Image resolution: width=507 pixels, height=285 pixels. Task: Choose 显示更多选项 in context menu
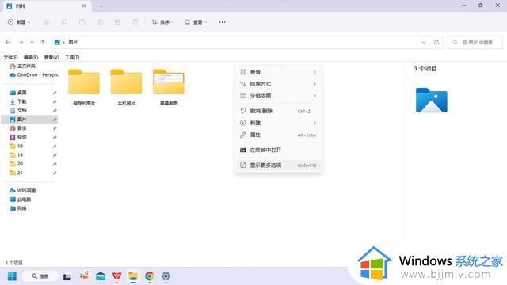(x=278, y=165)
